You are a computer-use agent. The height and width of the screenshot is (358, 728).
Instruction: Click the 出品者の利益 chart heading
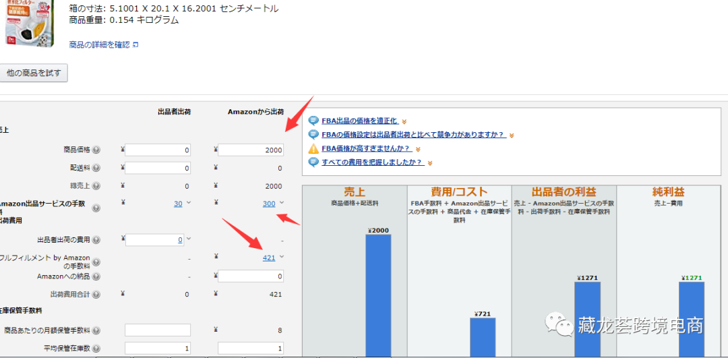coord(564,191)
